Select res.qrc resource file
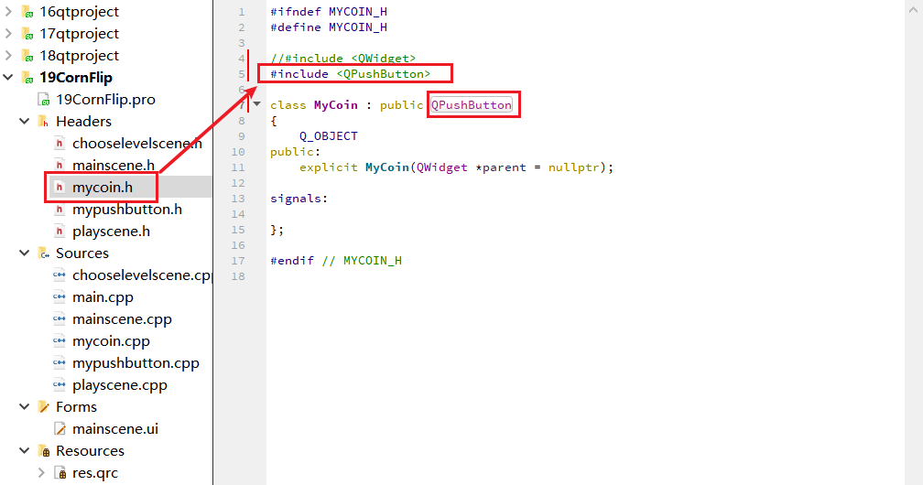 pos(95,472)
